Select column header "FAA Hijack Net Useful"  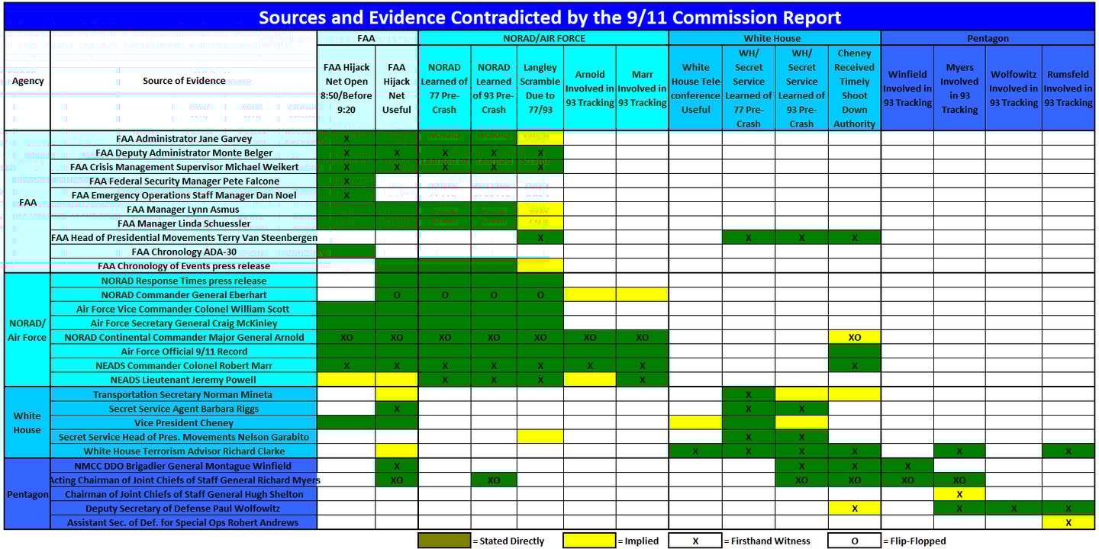(397, 88)
